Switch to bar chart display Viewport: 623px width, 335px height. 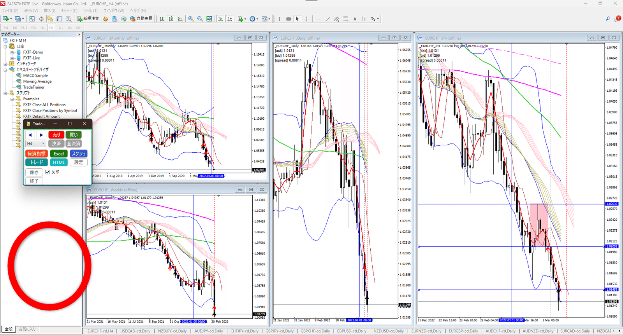(x=162, y=19)
